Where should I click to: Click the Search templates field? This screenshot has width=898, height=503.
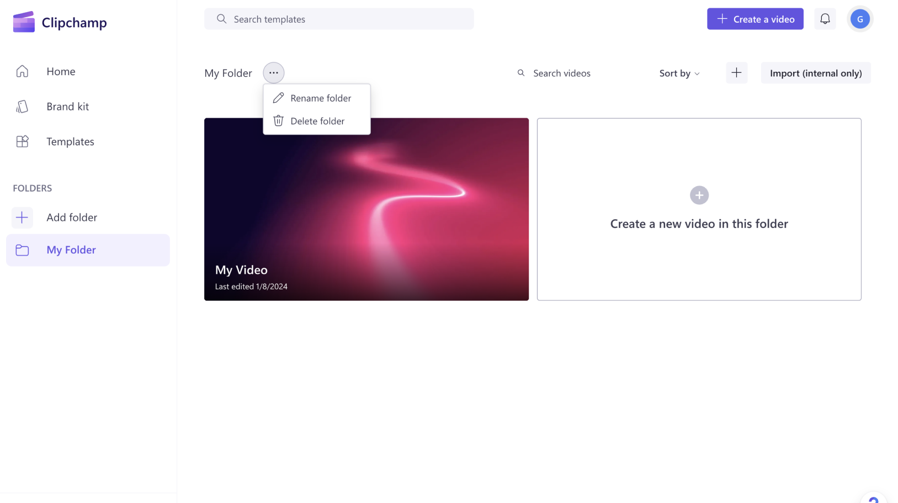pyautogui.click(x=339, y=19)
